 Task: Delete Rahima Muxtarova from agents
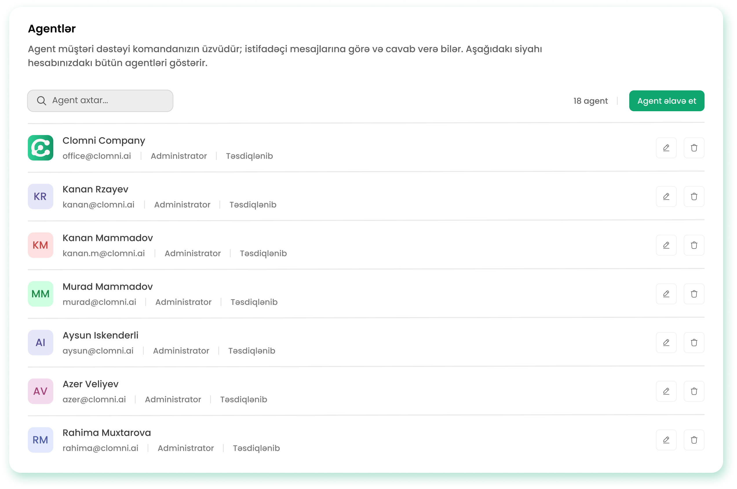[x=694, y=440]
